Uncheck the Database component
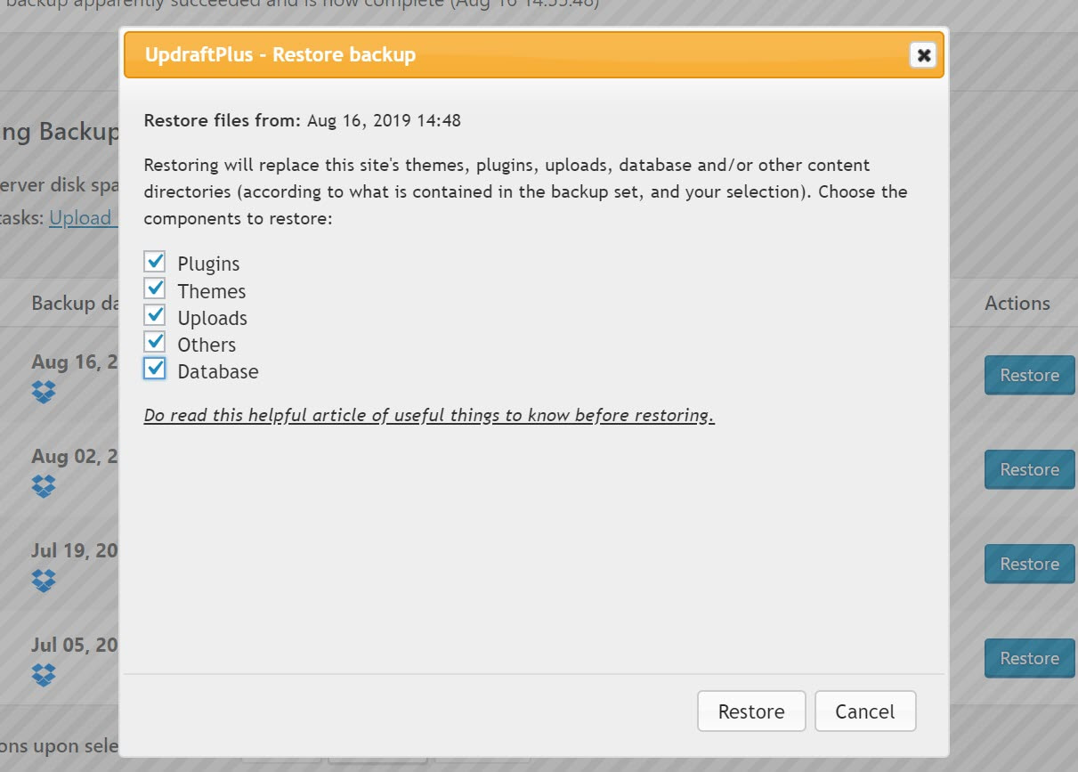This screenshot has height=772, width=1078. pos(154,369)
